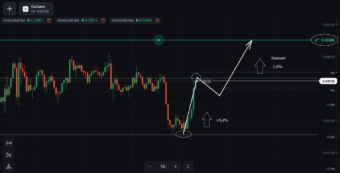This screenshot has width=340, height=173.
Task: Click the green handle on the 0.35000 line
Action: click(x=159, y=40)
